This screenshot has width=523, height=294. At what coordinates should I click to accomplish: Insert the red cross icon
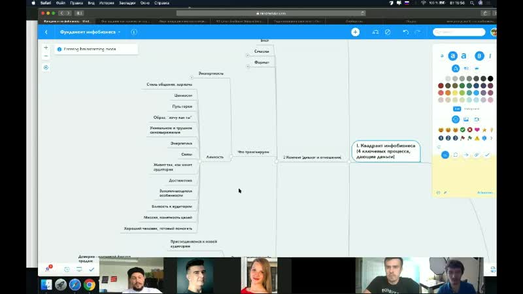click(x=469, y=129)
